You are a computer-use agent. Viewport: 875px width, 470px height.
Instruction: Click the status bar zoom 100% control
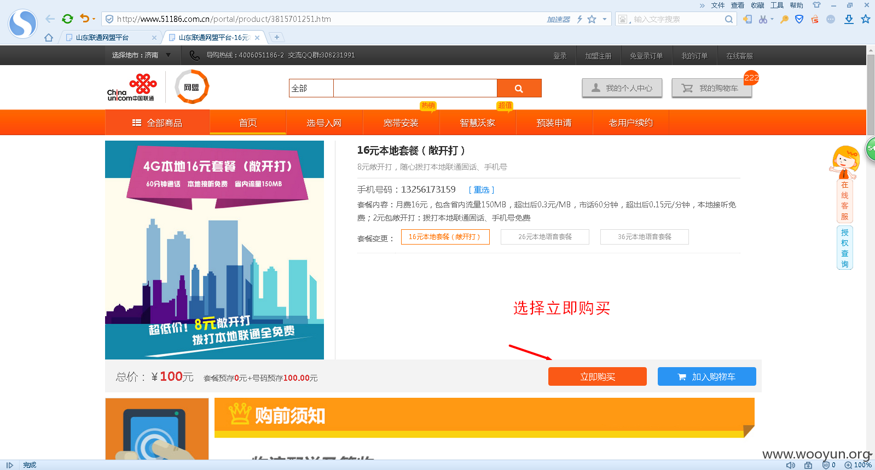[x=858, y=465]
